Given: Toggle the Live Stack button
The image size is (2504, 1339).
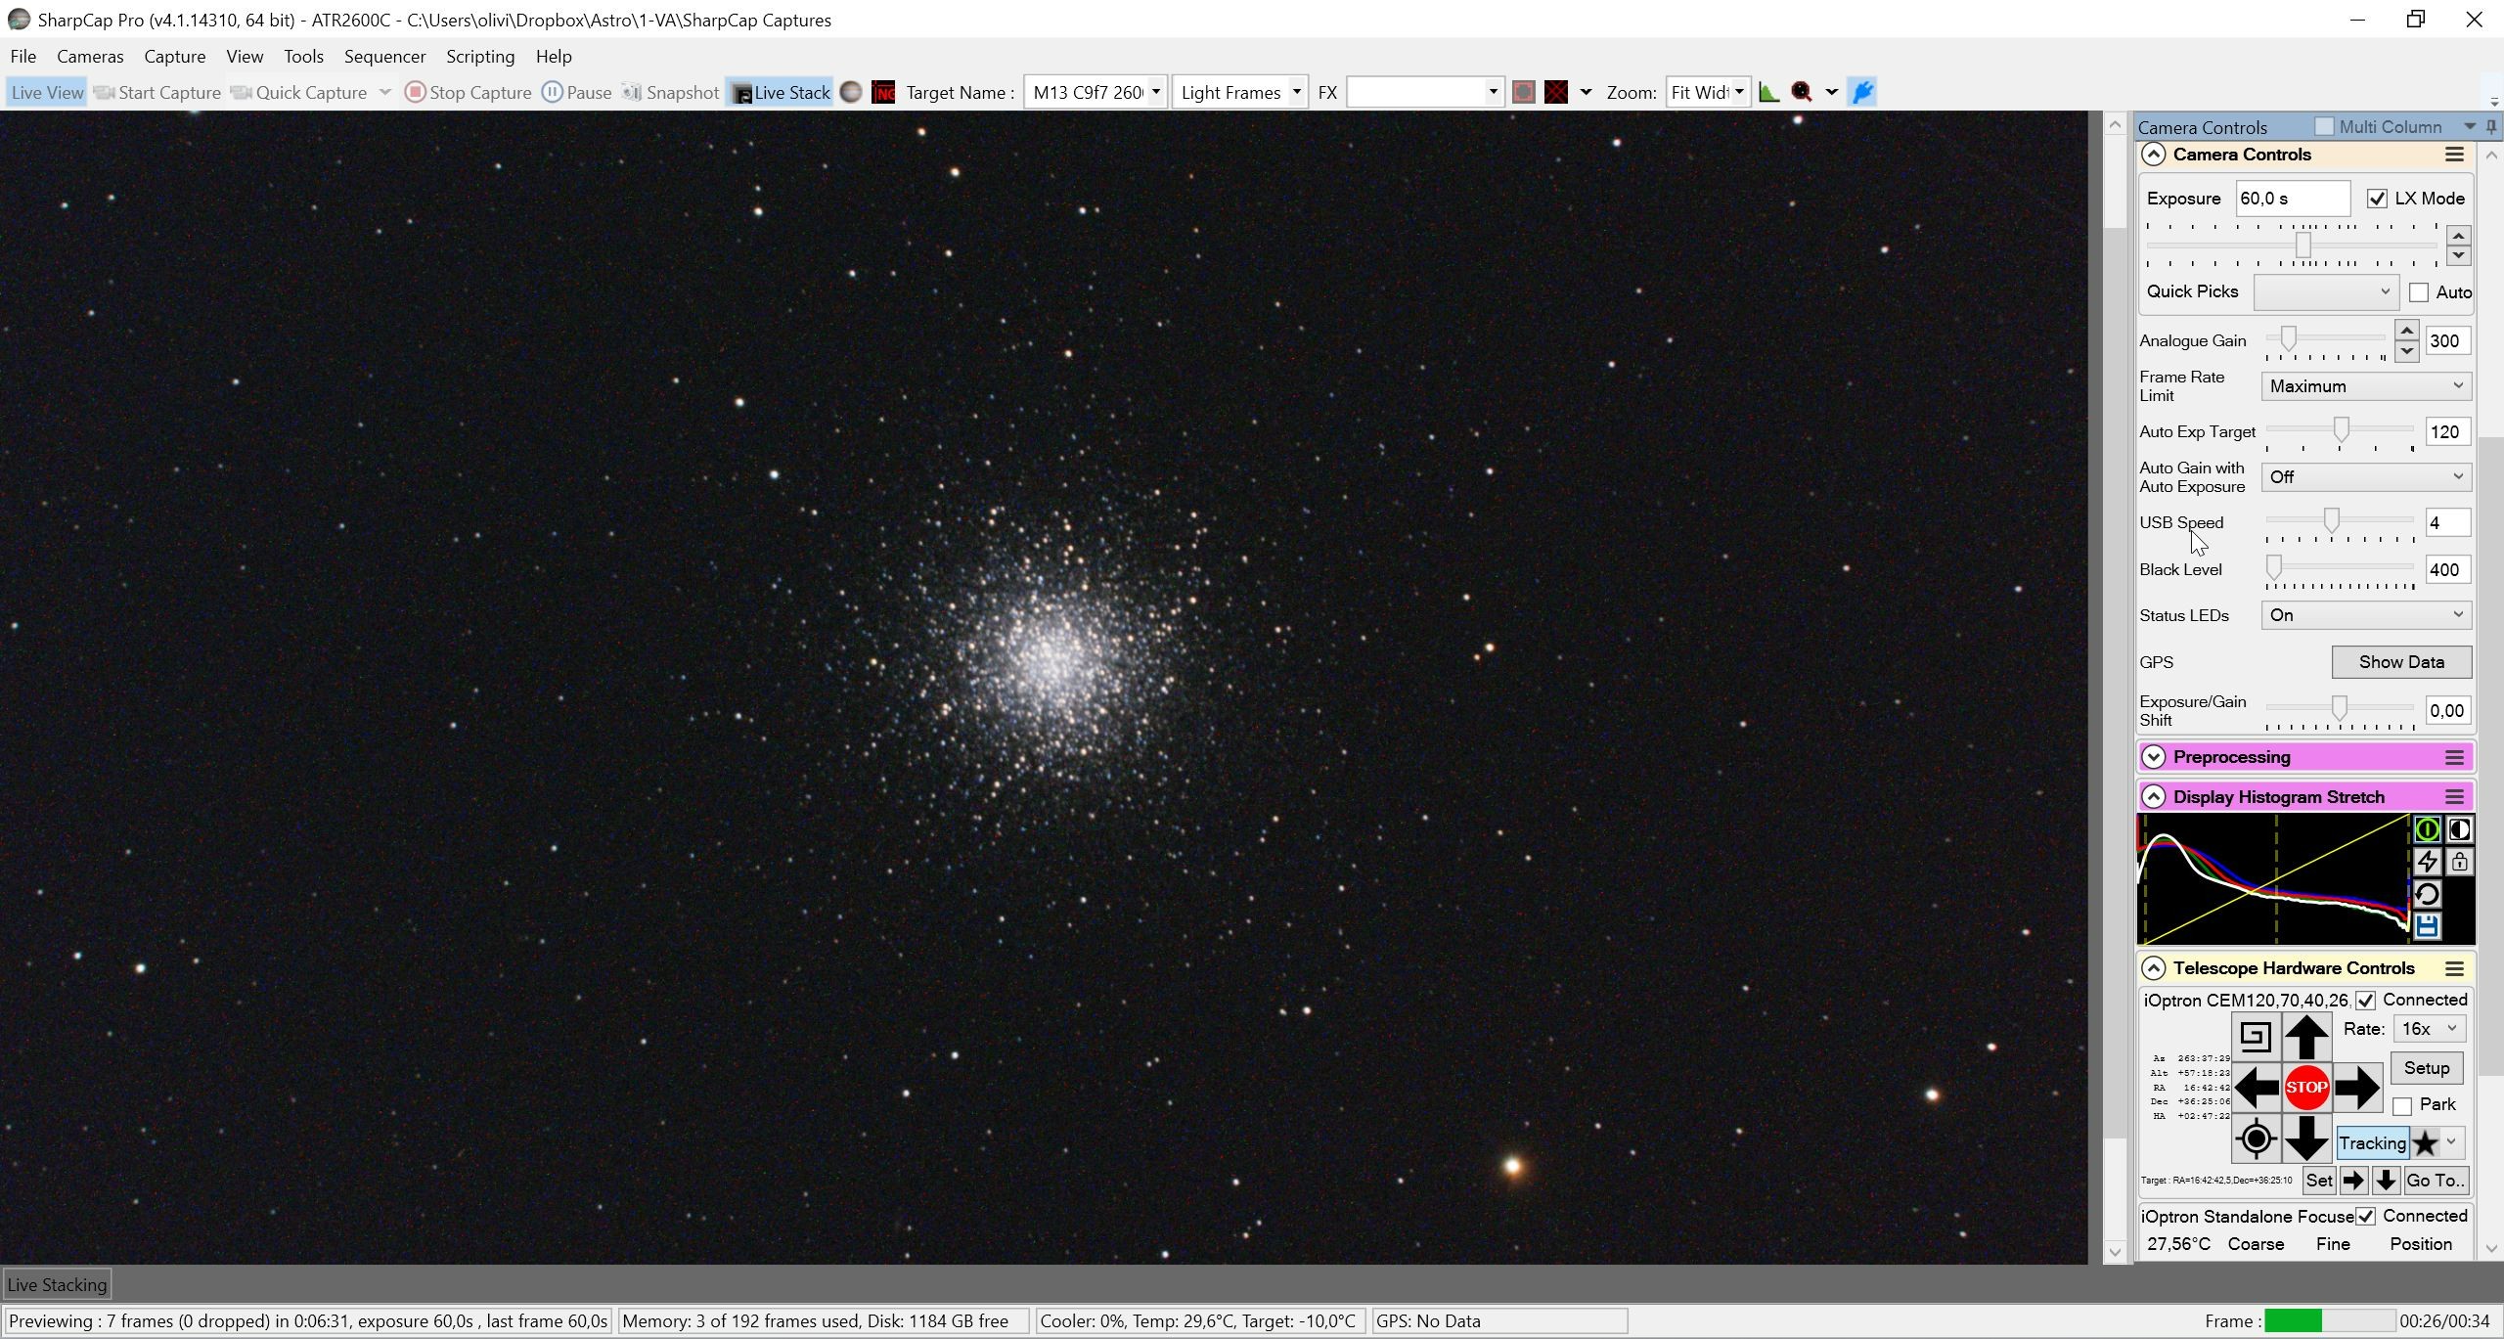Looking at the screenshot, I should click(780, 92).
